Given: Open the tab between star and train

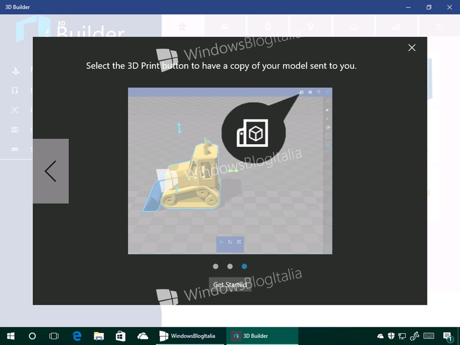Looking at the screenshot, I should click(225, 27).
